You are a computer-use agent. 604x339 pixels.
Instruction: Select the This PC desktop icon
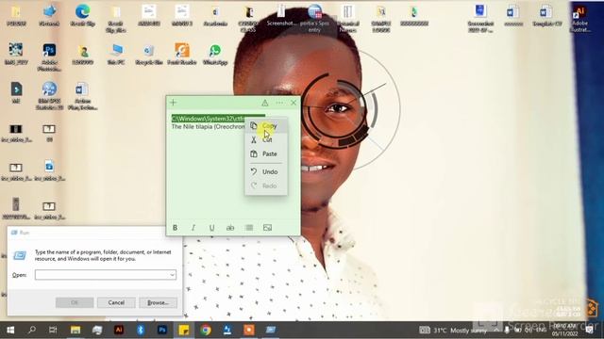[116, 54]
